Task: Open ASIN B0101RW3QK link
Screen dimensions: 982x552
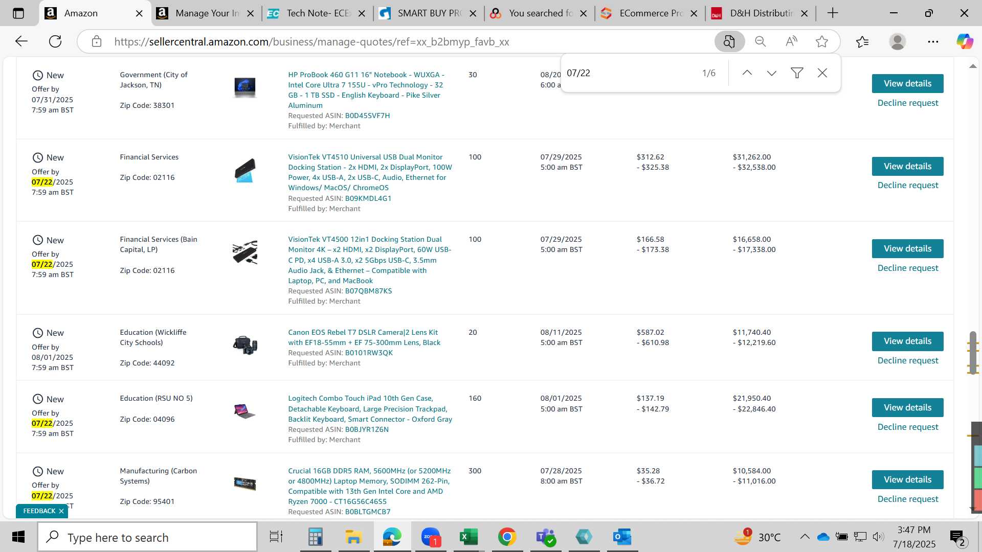Action: click(x=369, y=353)
